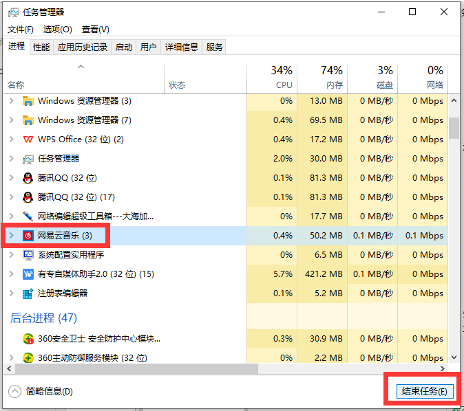Click the 注册表编辑器 cube icon
Image resolution: width=464 pixels, height=411 pixels.
tap(28, 293)
